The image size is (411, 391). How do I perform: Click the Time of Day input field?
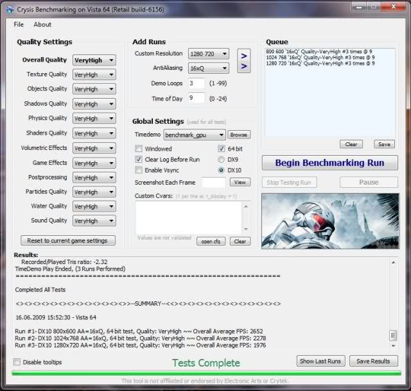197,98
